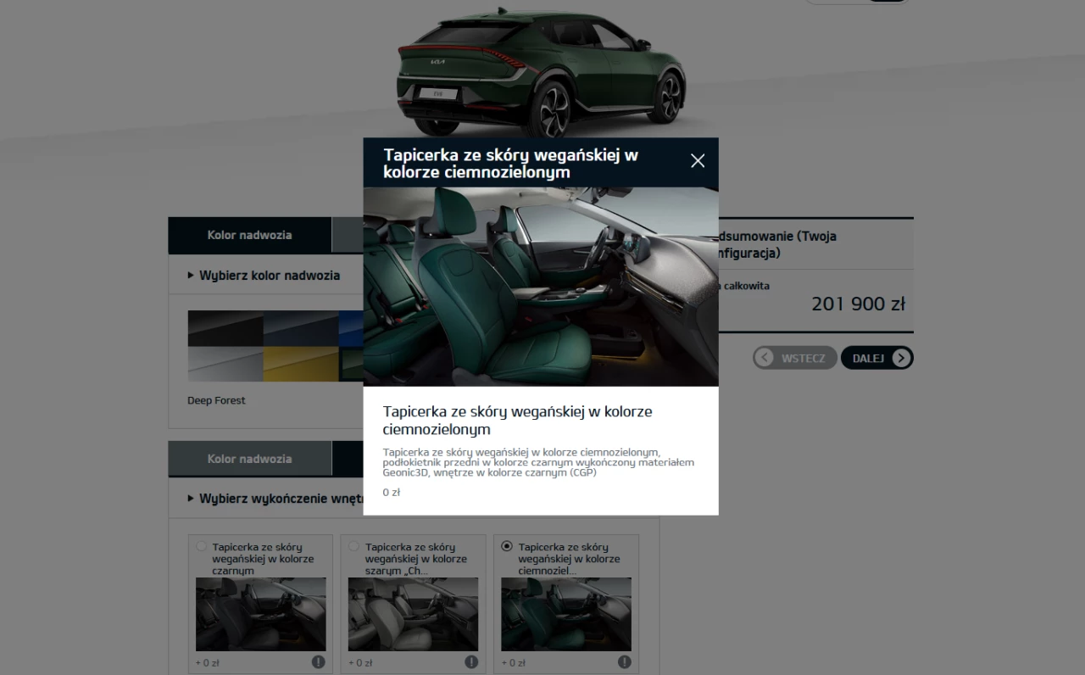Screen dimensions: 1085x675
Task: Click the large green interior photo in popup
Action: pos(541,287)
